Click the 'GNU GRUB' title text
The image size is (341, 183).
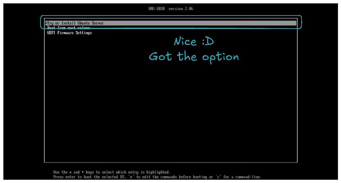(x=157, y=8)
